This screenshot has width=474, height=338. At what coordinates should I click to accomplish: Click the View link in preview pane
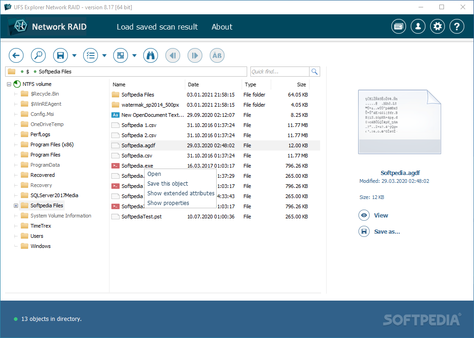(381, 215)
